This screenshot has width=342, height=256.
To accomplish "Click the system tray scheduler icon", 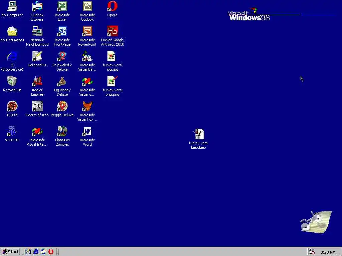I will tap(312, 252).
